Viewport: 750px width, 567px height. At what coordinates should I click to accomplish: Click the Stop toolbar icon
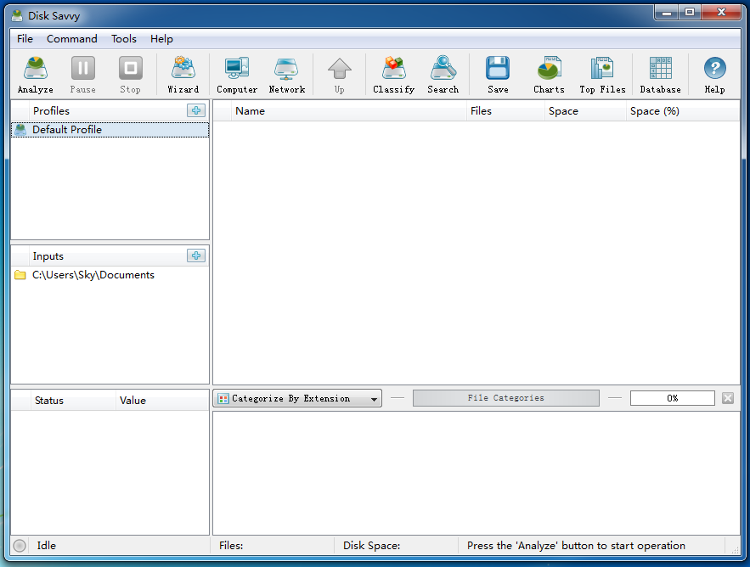[x=130, y=75]
